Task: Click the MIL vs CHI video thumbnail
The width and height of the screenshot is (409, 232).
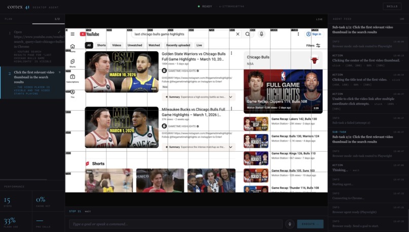Action: click(122, 127)
